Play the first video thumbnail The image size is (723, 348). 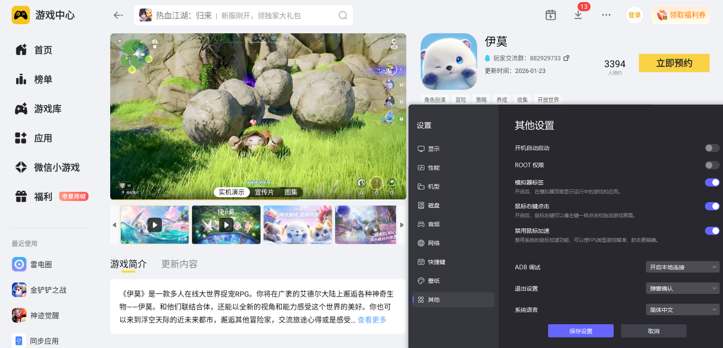click(x=154, y=225)
